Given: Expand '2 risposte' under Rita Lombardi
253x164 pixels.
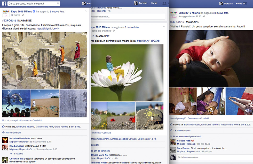Looking at the screenshot, I should click(x=18, y=154).
